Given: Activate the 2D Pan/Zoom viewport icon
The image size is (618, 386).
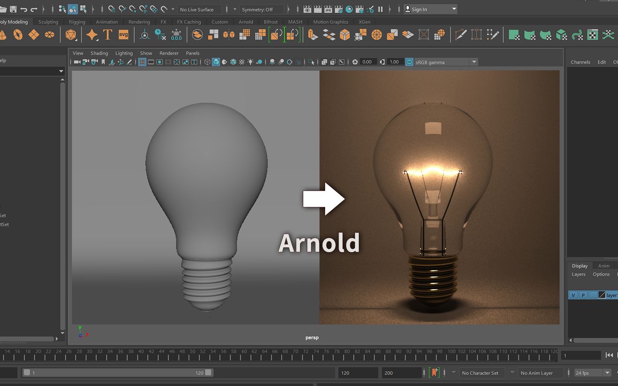Looking at the screenshot, I should [x=120, y=62].
